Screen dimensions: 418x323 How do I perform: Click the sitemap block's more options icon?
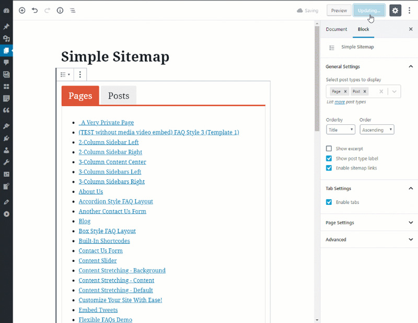pyautogui.click(x=79, y=74)
